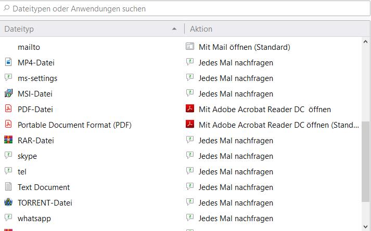This screenshot has height=231, width=371.
Task: Click the TORRENT-Datei icon
Action: click(8, 203)
